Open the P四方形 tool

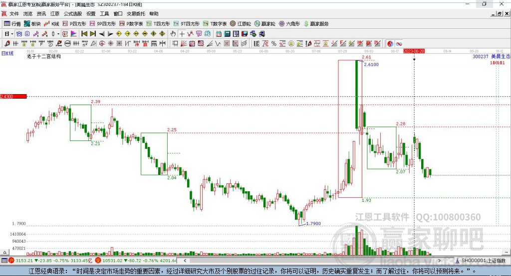(74, 24)
